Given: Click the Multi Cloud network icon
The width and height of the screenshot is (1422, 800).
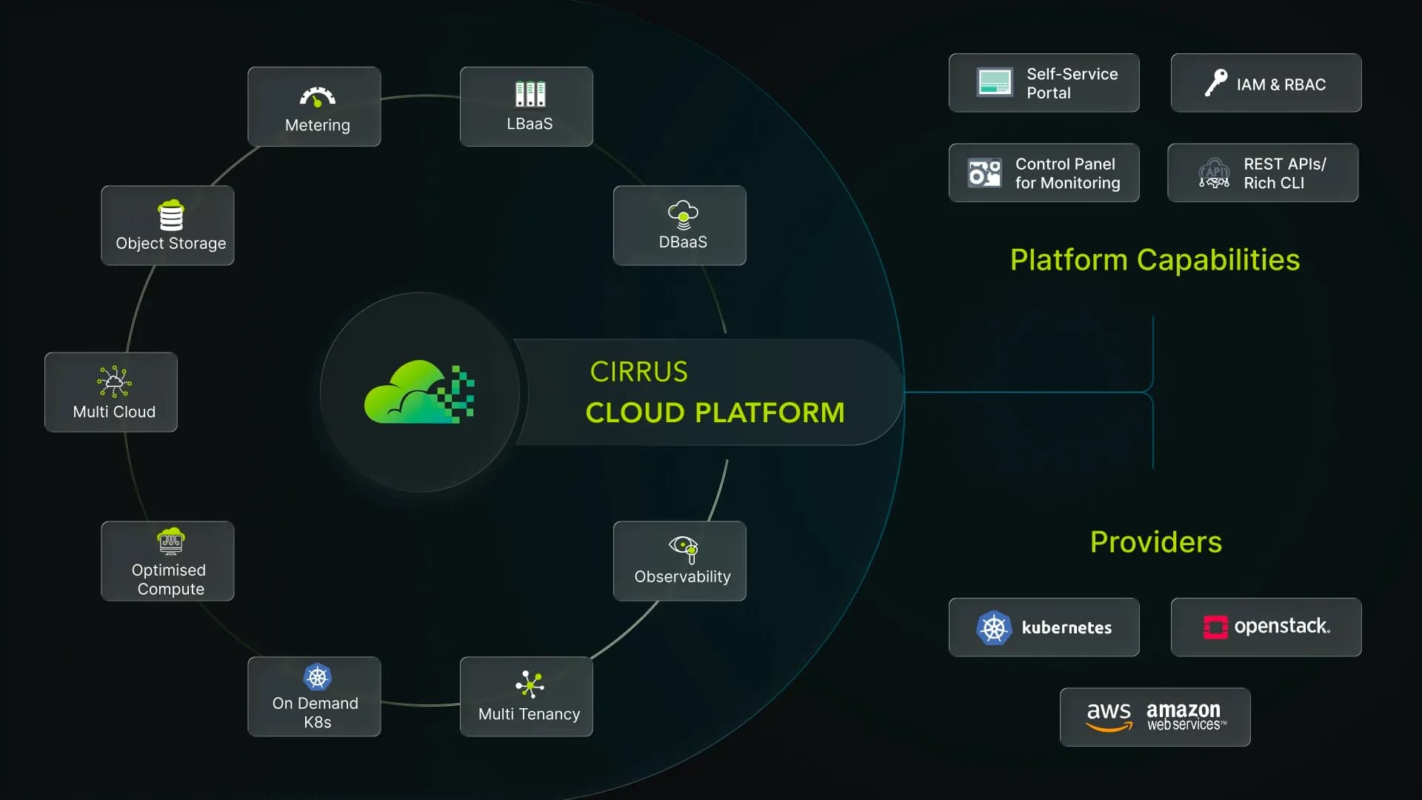Looking at the screenshot, I should (114, 381).
